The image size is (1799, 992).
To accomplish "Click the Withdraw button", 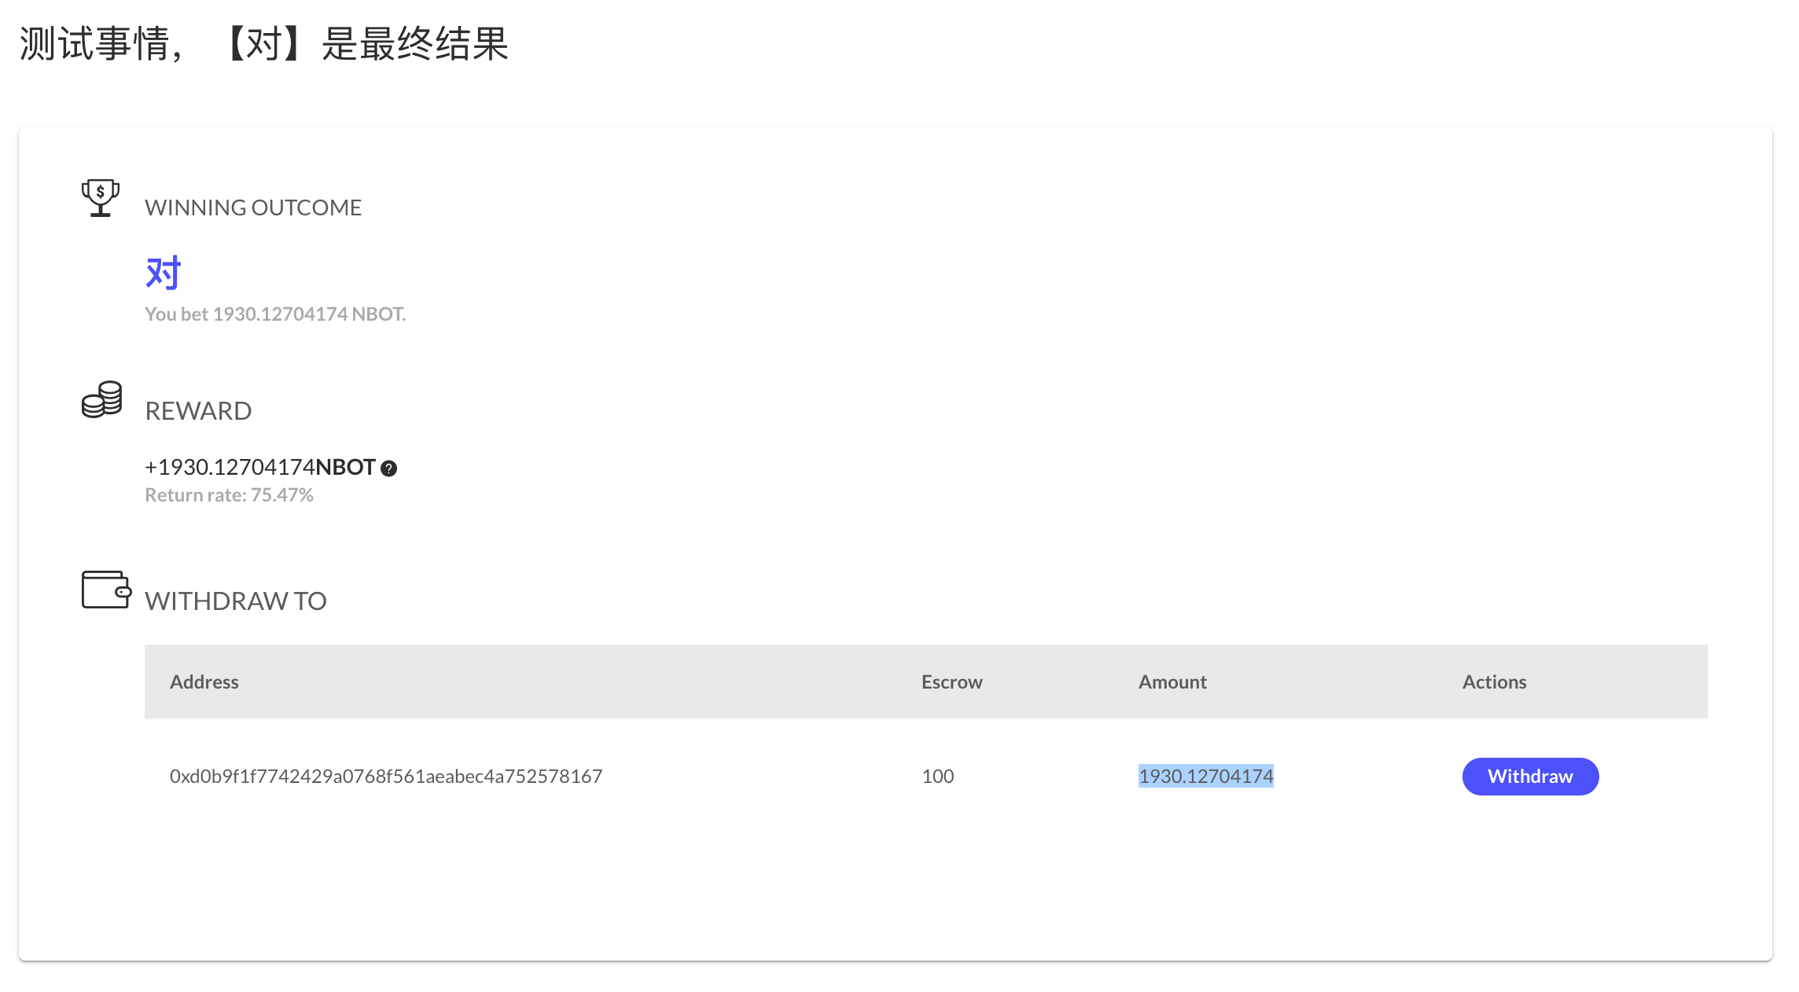I will [1529, 776].
